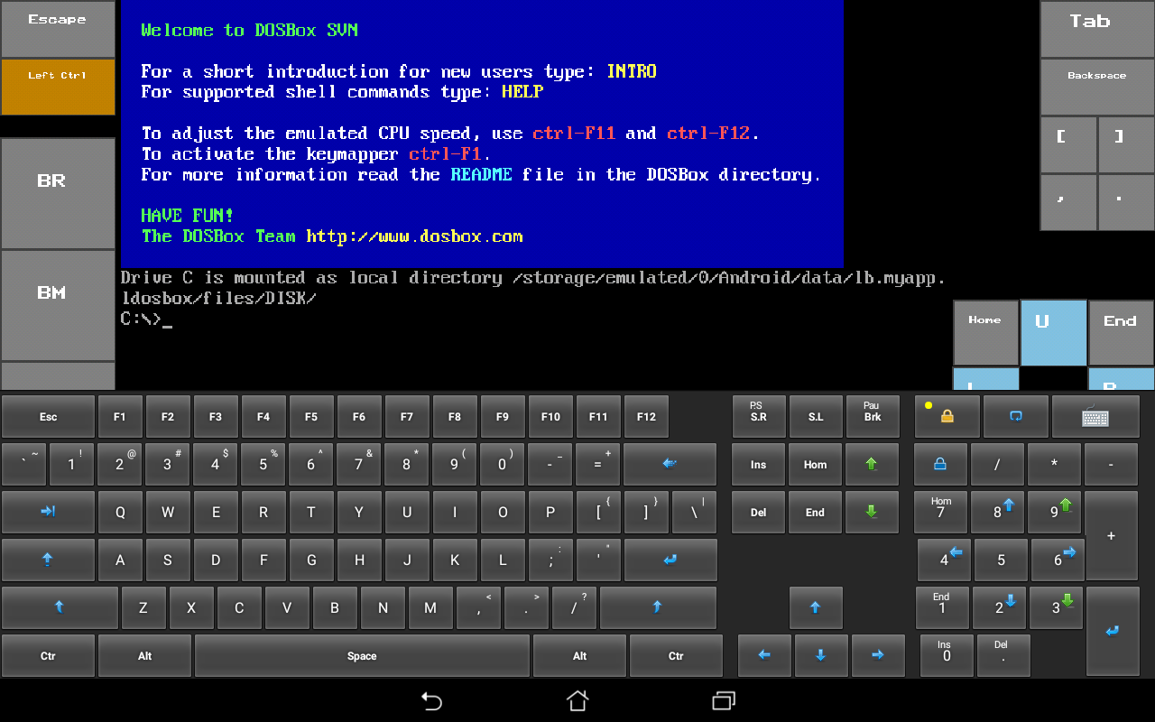The image size is (1155, 722).
Task: Tap the BR overlay button
Action: pyautogui.click(x=58, y=193)
